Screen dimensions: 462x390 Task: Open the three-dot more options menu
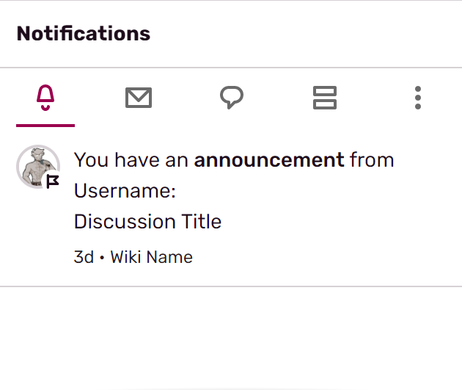pos(417,98)
